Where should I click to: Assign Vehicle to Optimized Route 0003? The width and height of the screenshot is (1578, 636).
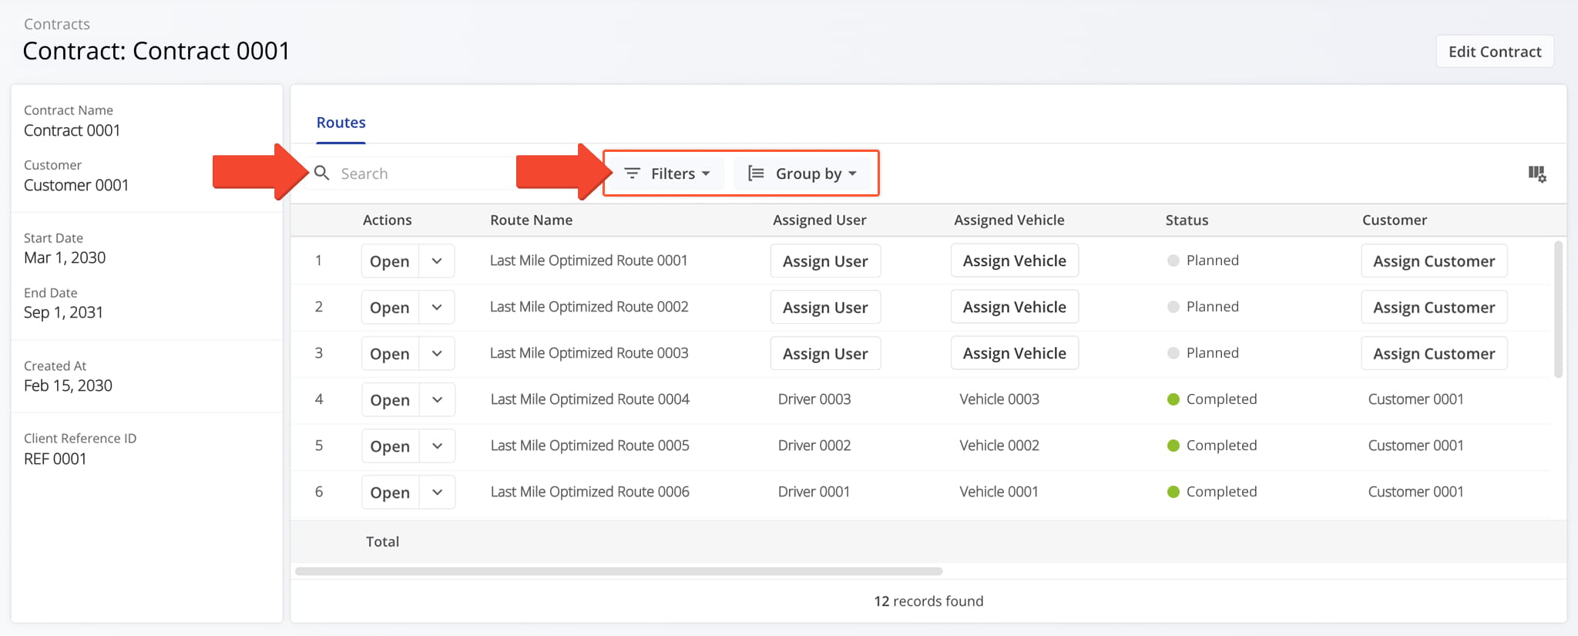1014,353
